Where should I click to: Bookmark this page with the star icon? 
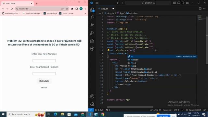click(67, 9)
